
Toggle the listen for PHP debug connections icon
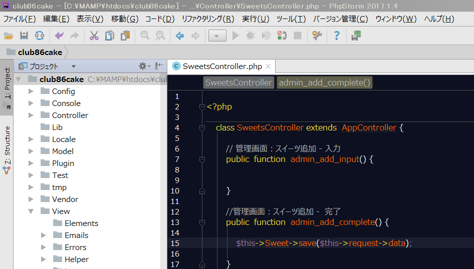(x=282, y=35)
